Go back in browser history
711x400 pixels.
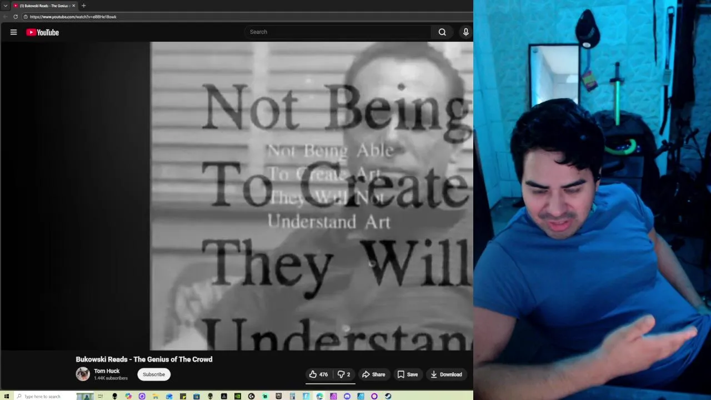pyautogui.click(x=6, y=17)
